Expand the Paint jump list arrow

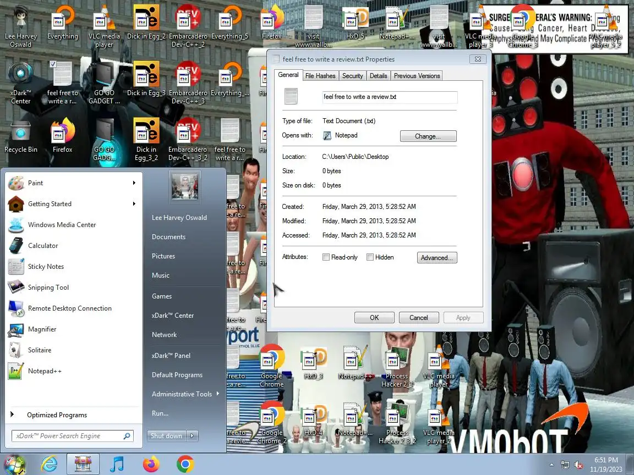point(134,183)
